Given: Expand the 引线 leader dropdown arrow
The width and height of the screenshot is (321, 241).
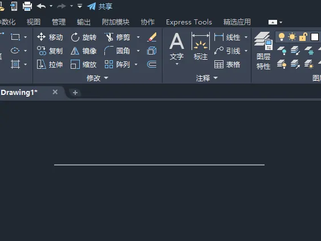Looking at the screenshot, I should (246, 51).
